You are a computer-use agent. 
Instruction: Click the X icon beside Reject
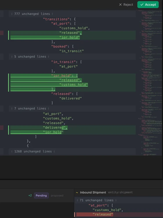120,5
